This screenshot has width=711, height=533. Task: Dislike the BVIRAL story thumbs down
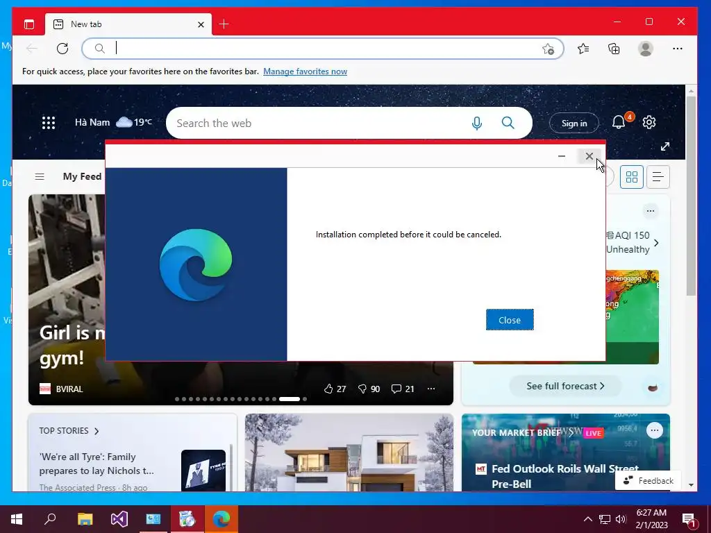(369, 389)
